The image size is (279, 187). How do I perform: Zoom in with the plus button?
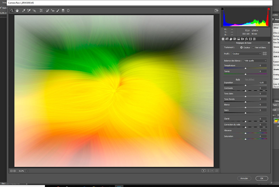click(x=15, y=171)
